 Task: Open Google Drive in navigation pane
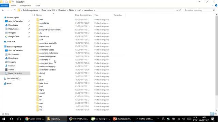click(14, 37)
